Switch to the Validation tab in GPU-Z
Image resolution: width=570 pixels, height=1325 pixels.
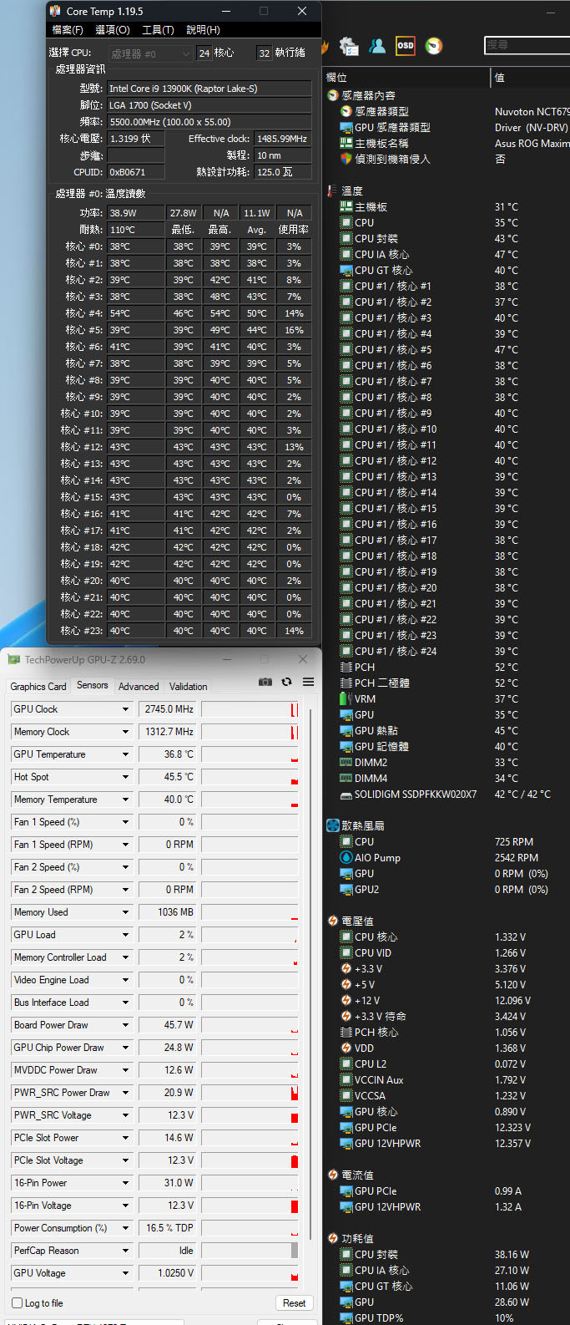click(x=188, y=687)
